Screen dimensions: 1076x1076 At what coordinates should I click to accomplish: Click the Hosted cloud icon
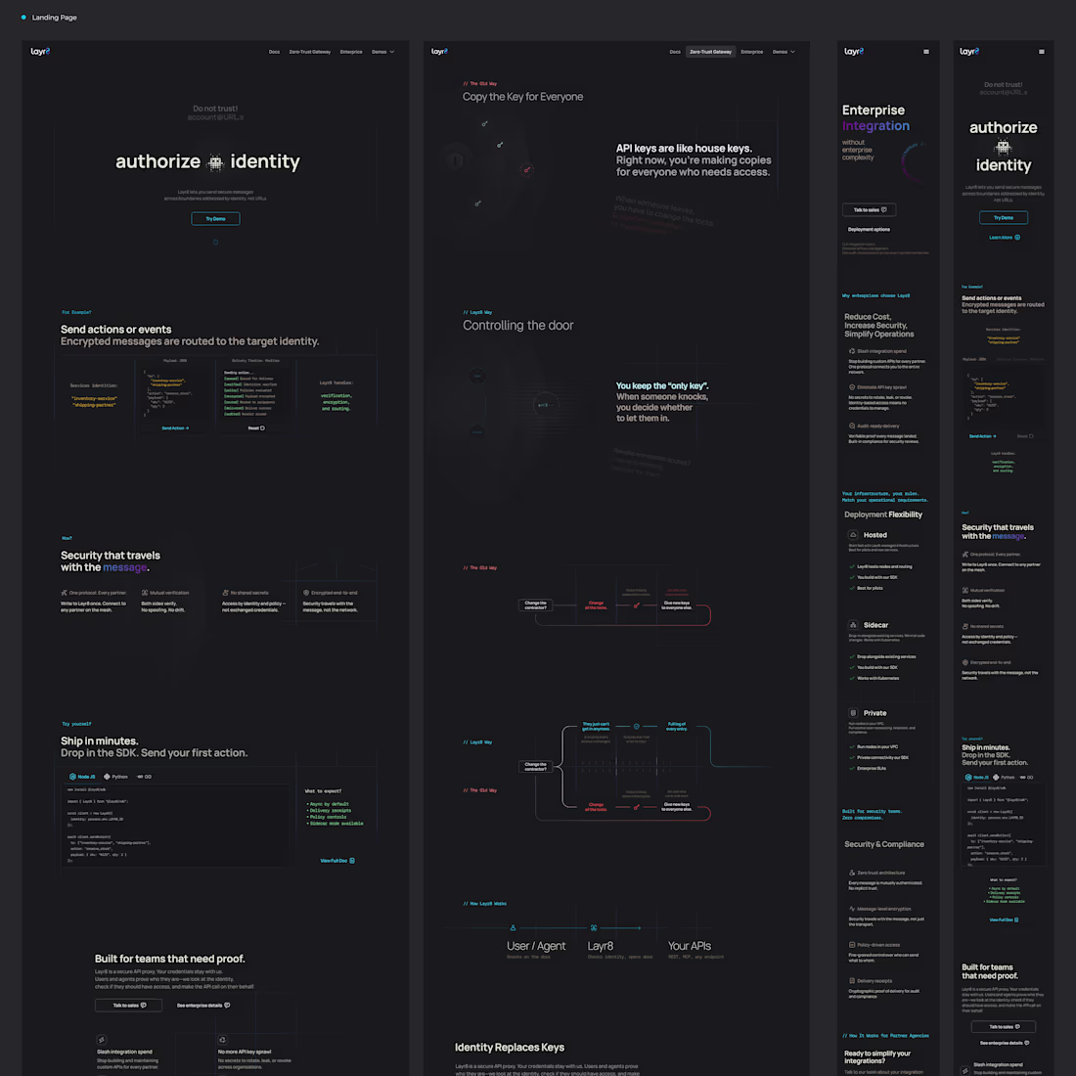[853, 534]
